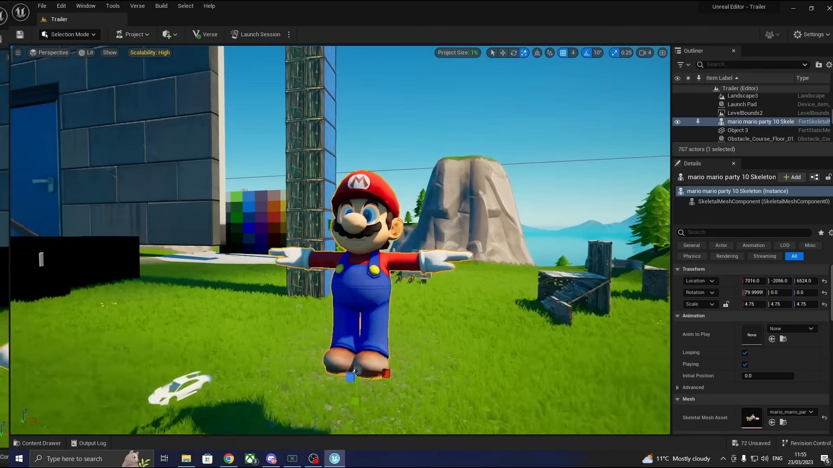Click the lock icon beside Add button

(828, 177)
